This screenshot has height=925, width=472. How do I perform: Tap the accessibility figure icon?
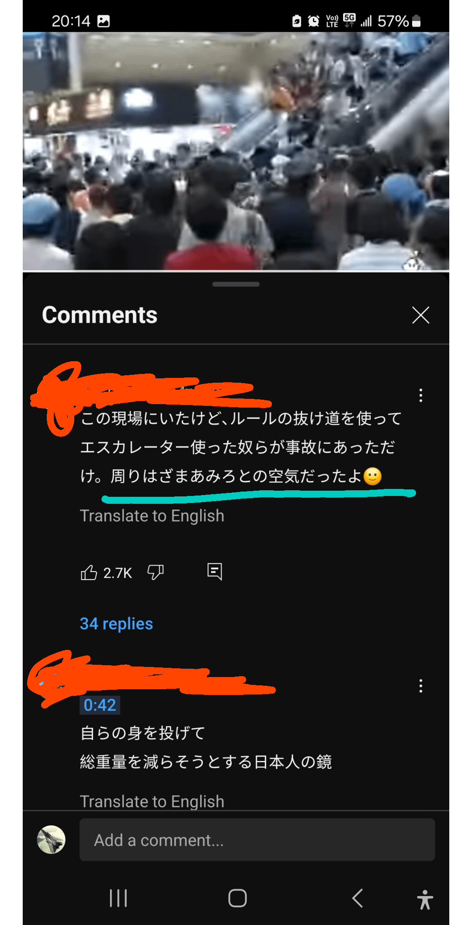[x=425, y=900]
